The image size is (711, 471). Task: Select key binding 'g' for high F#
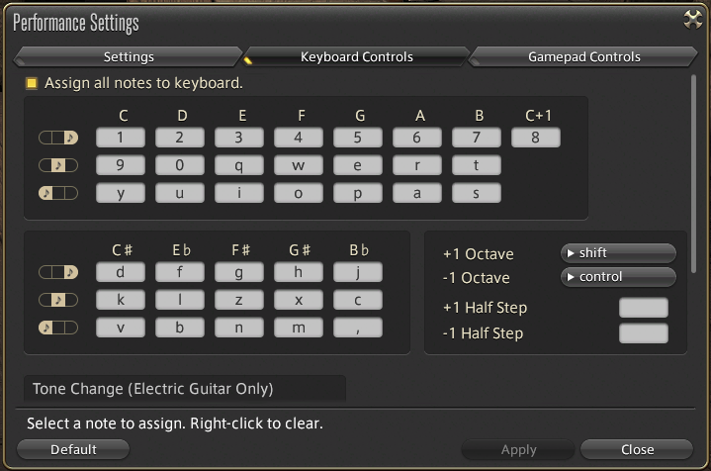click(239, 272)
